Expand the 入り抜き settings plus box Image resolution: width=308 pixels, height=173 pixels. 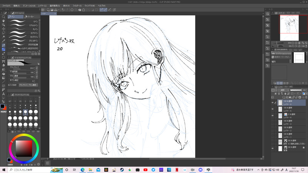coord(9,85)
